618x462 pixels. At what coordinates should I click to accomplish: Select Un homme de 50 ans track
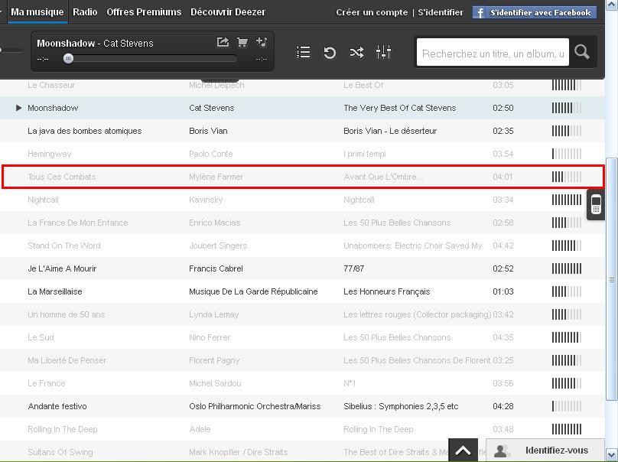pos(67,314)
